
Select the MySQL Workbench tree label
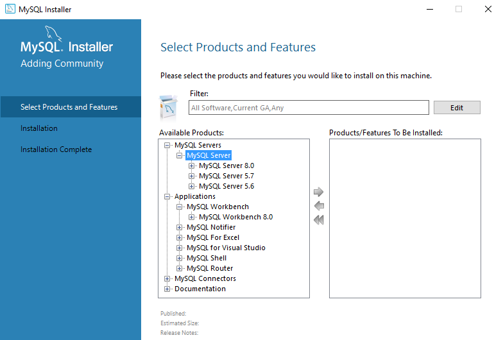[x=218, y=207]
